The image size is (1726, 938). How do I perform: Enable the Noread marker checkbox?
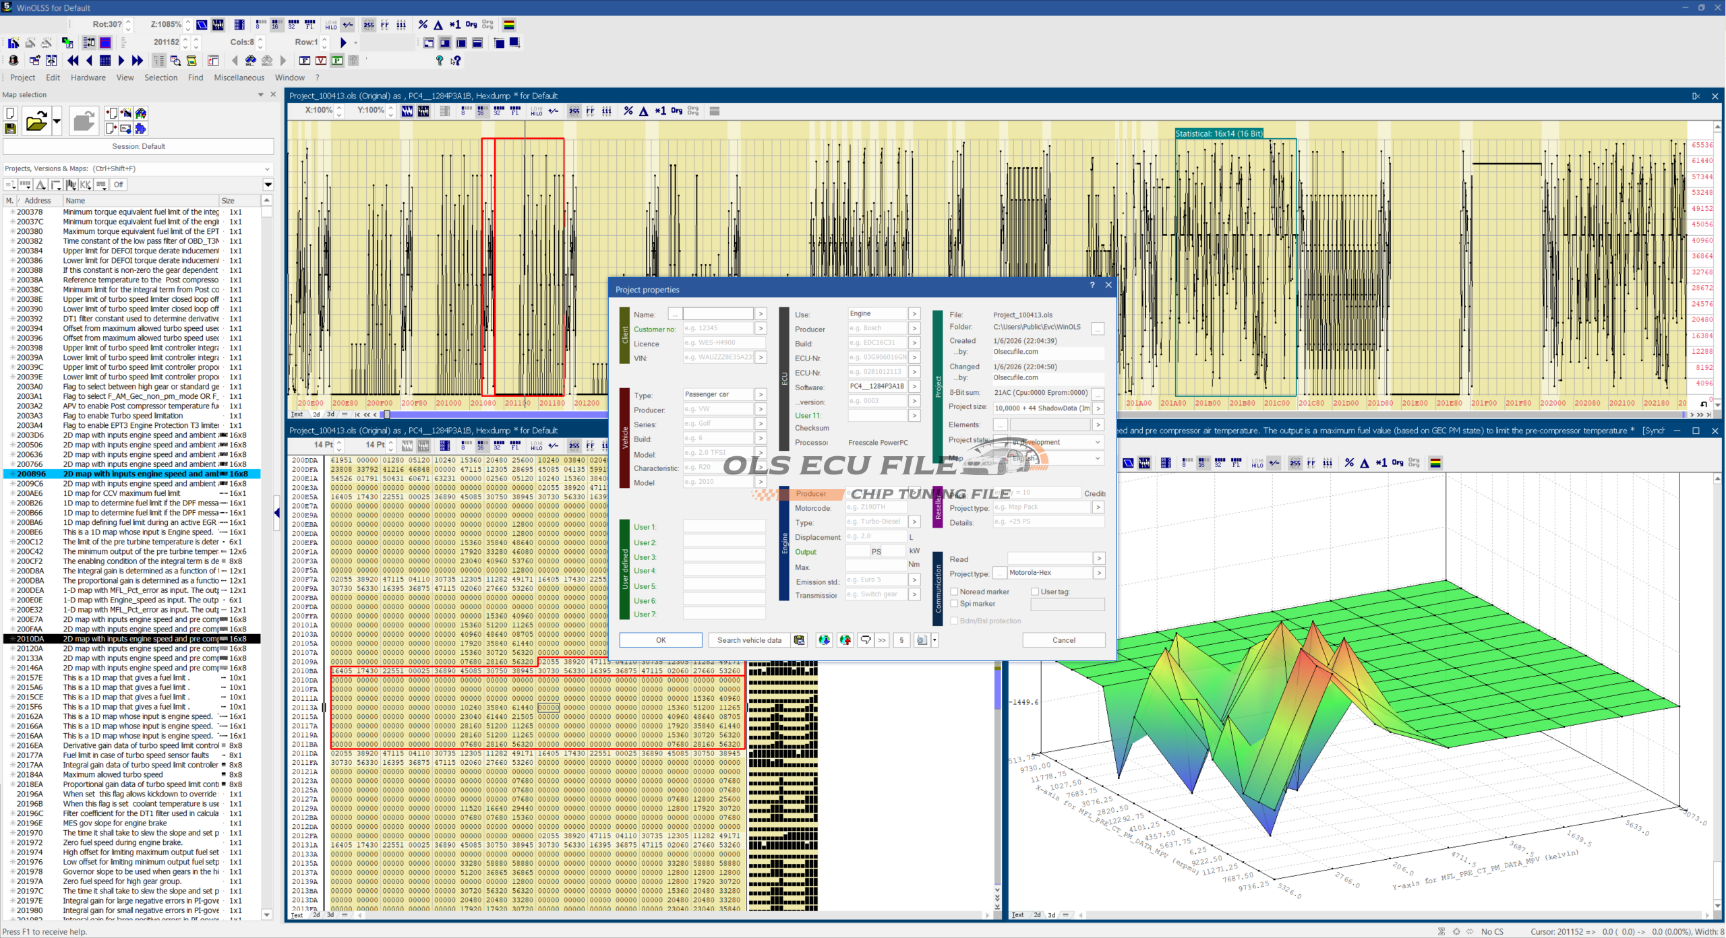point(954,592)
